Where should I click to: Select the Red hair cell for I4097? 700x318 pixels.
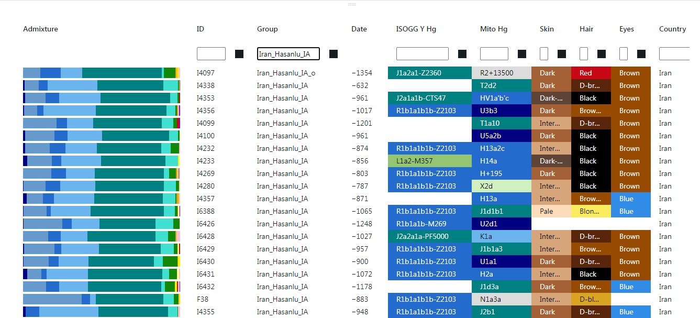click(x=591, y=73)
